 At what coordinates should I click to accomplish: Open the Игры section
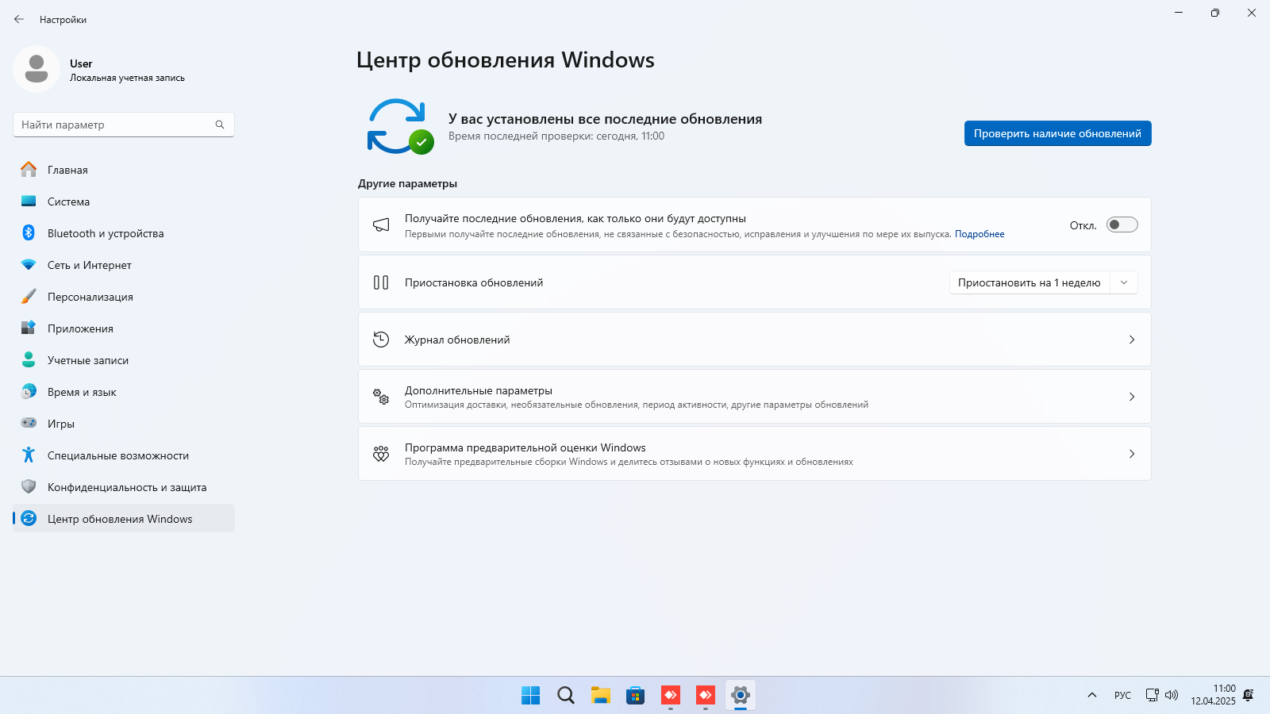[124, 424]
